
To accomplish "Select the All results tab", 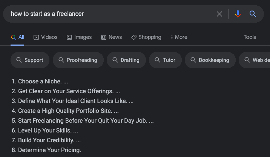I will pyautogui.click(x=17, y=37).
